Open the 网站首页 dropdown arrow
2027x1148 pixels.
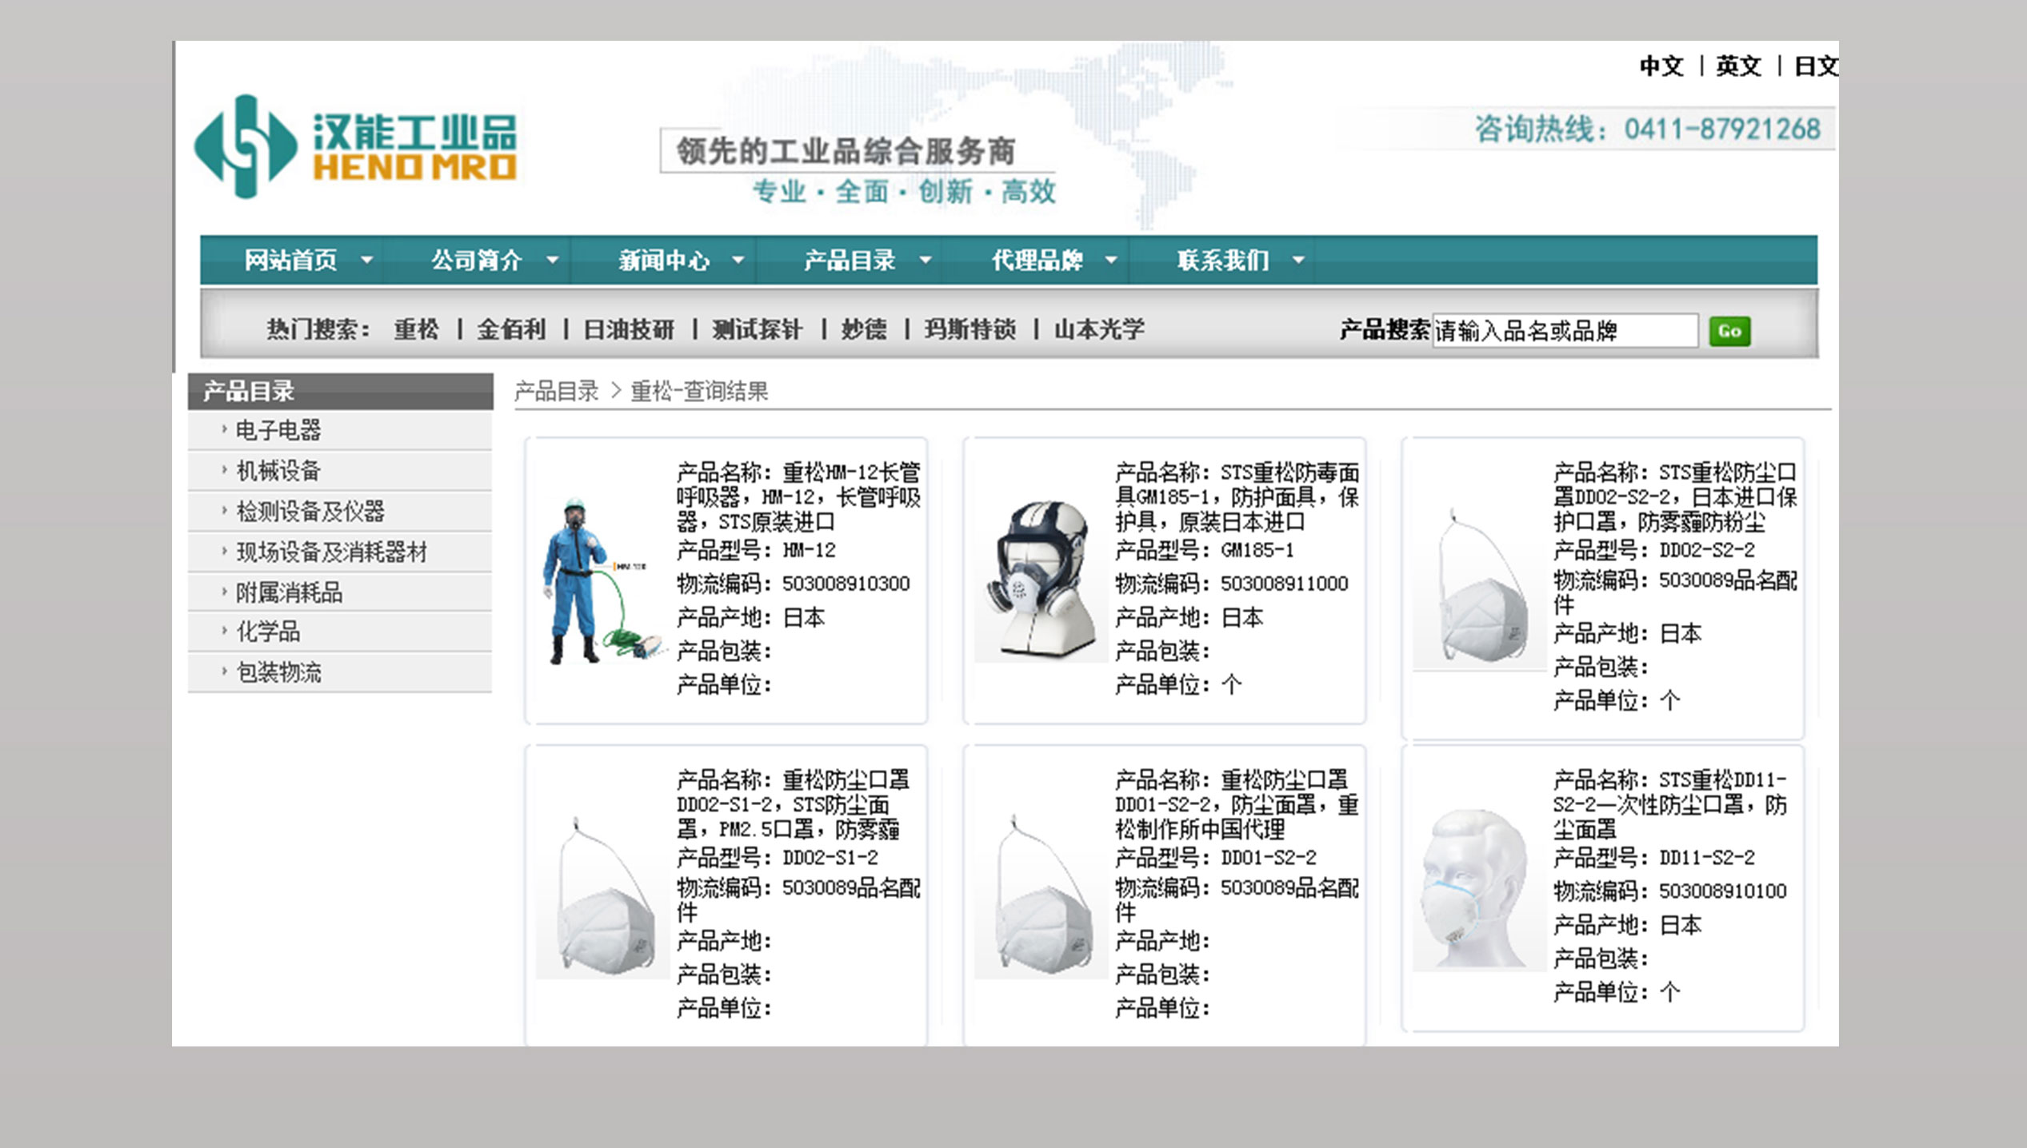pyautogui.click(x=367, y=260)
